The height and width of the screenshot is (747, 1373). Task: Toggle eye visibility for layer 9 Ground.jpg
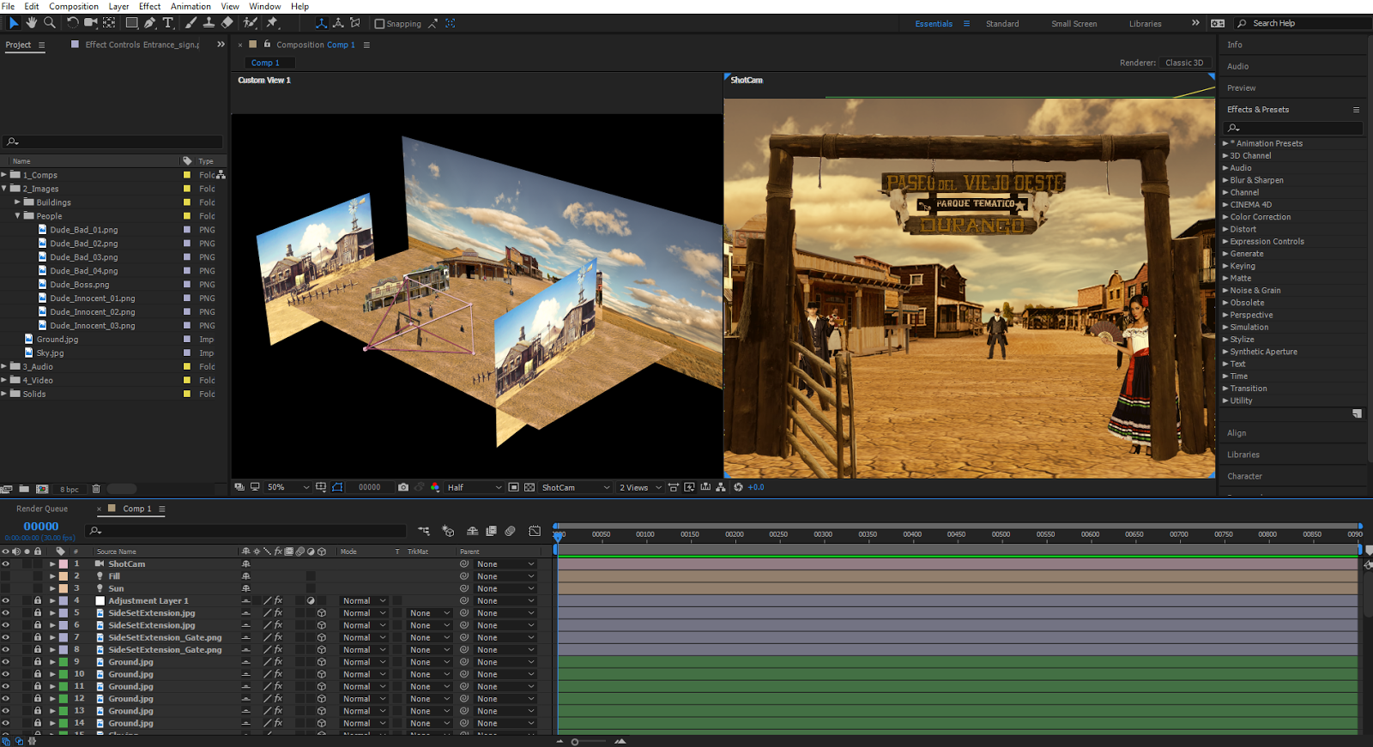pos(5,662)
